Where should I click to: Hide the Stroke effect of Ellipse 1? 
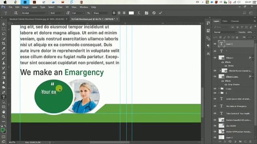pos(226,66)
